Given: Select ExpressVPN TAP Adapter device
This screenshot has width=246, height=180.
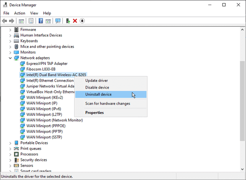Looking at the screenshot, I should 47,64.
